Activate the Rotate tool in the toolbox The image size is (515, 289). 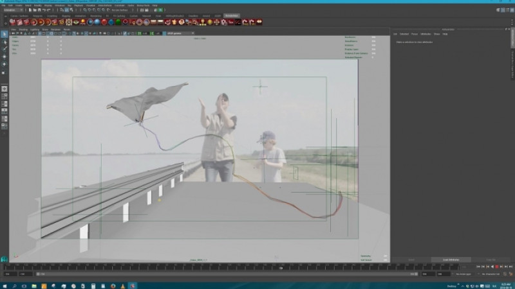pyautogui.click(x=5, y=64)
